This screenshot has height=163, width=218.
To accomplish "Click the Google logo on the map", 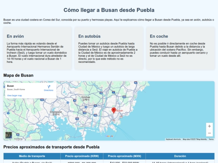I will [109, 136].
